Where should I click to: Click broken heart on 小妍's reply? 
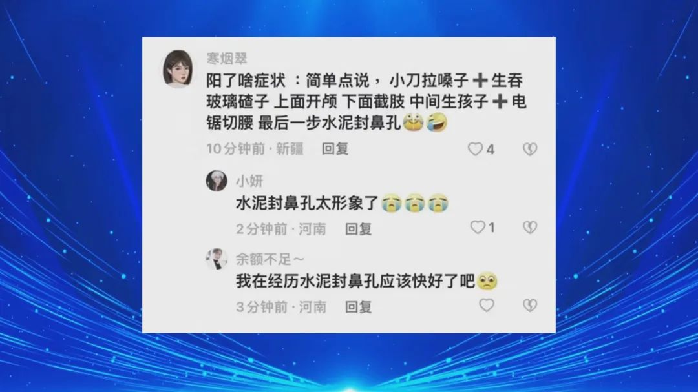click(530, 228)
